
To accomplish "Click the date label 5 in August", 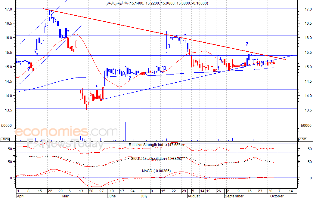I will point(193,191).
